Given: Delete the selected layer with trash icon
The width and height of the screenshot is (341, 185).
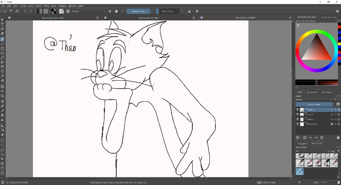Looking at the screenshot, I should click(338, 138).
